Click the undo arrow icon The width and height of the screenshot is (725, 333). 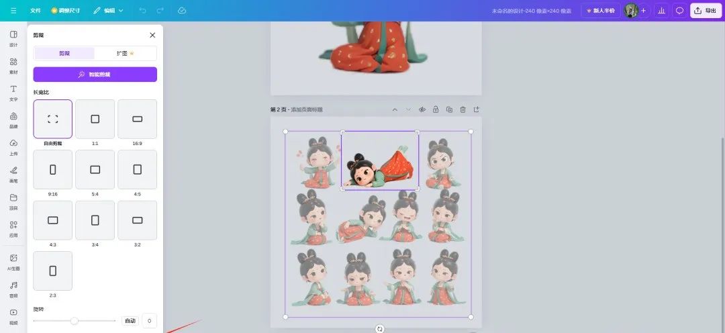(142, 10)
